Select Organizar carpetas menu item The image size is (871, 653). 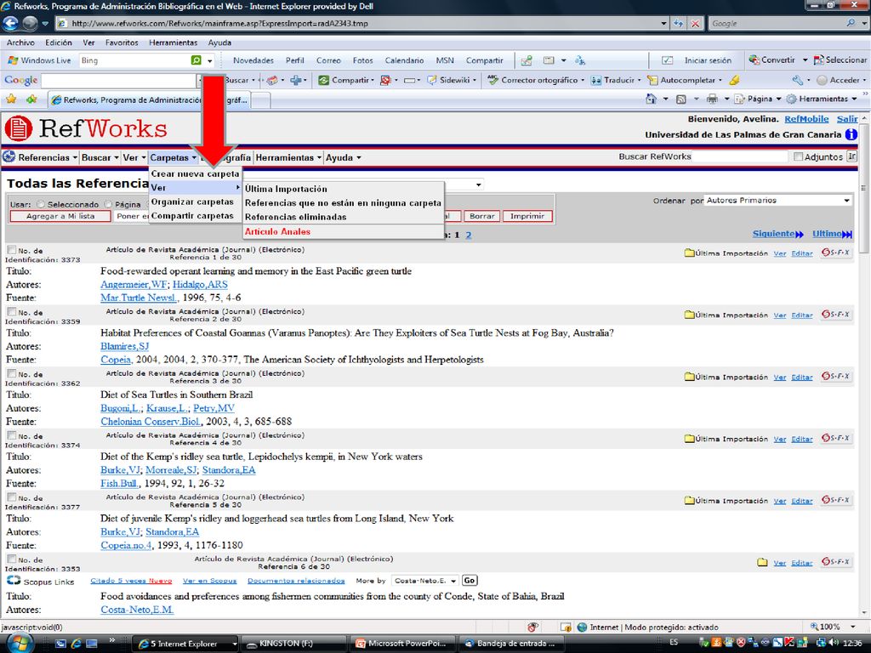pos(195,202)
